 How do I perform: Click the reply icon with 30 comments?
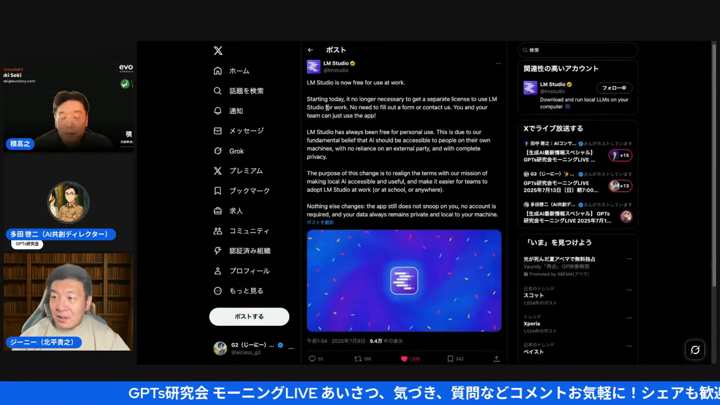click(312, 359)
